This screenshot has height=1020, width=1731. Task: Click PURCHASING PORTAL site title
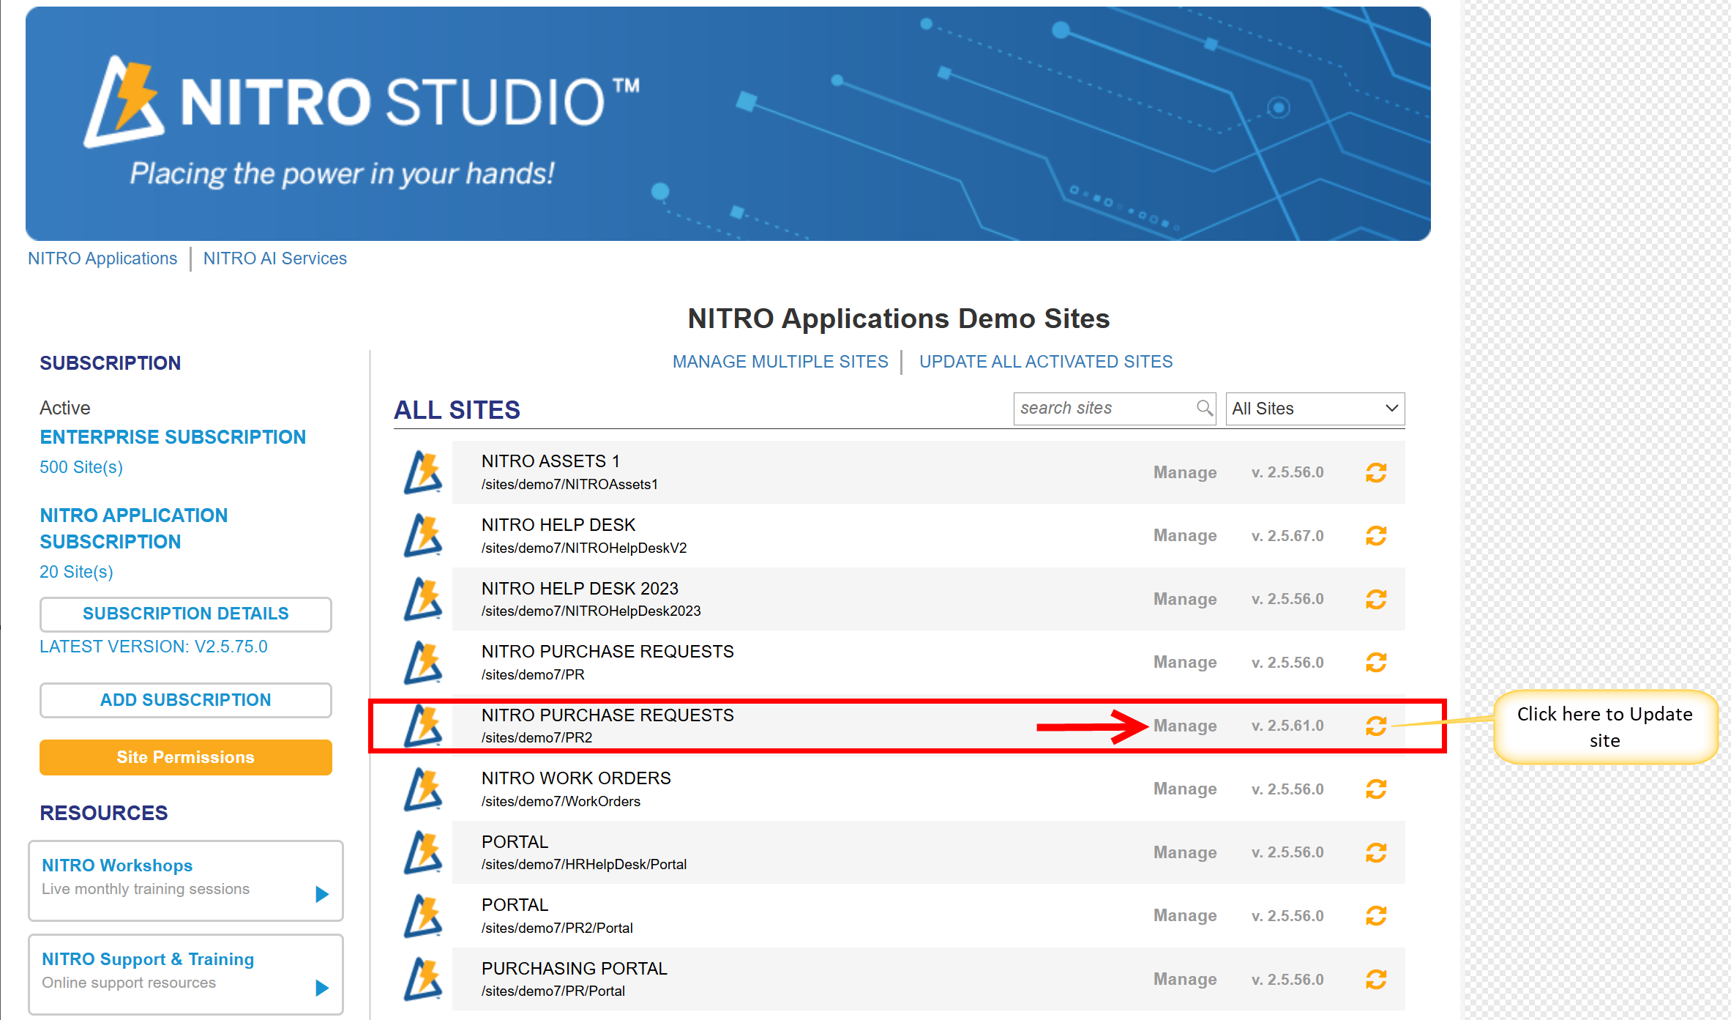point(575,969)
